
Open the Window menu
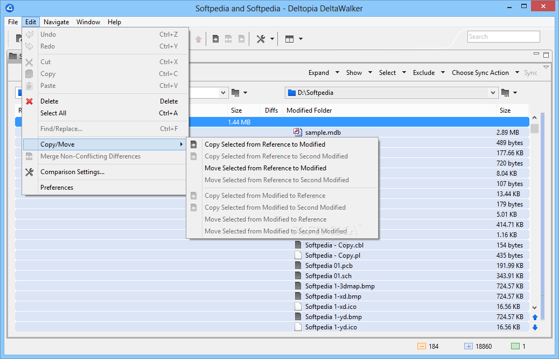coord(88,22)
